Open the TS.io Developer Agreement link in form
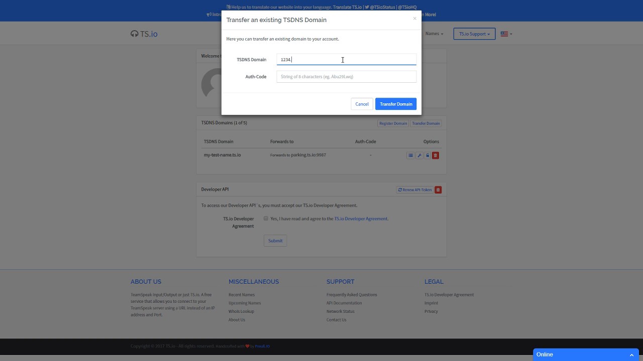Viewport: 643px width, 361px height. pyautogui.click(x=361, y=219)
